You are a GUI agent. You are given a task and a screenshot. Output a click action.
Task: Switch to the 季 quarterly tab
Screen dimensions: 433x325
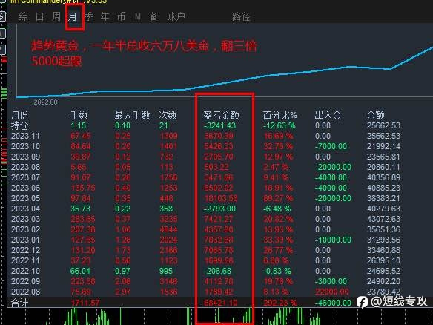click(89, 16)
